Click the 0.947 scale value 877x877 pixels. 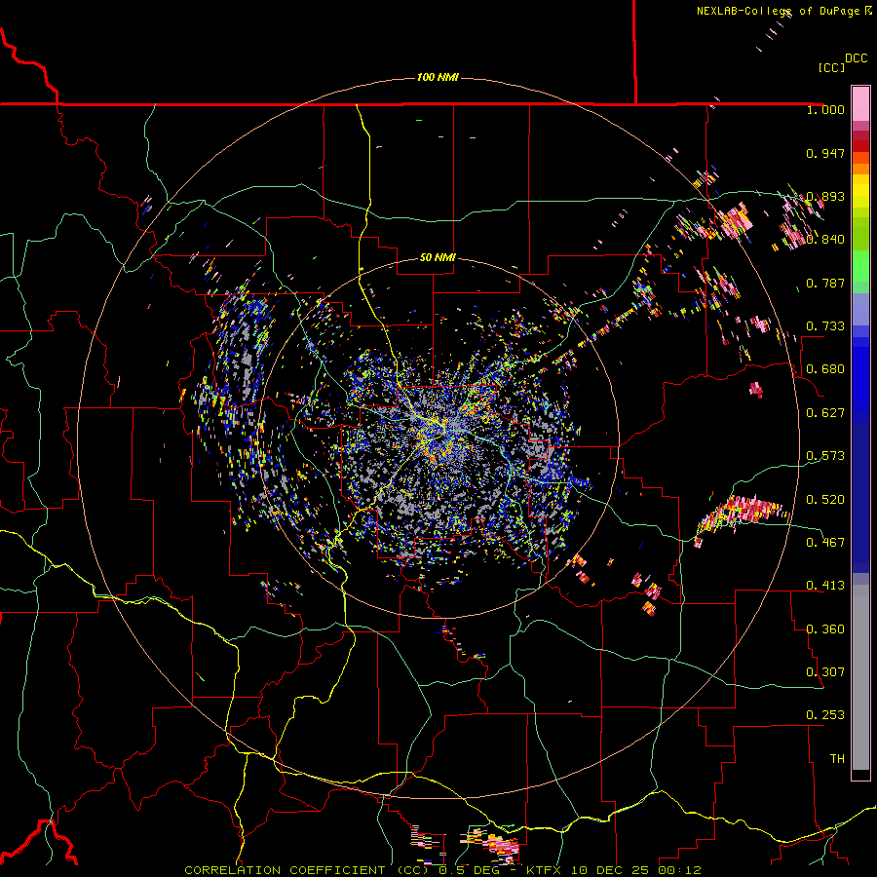tap(825, 153)
